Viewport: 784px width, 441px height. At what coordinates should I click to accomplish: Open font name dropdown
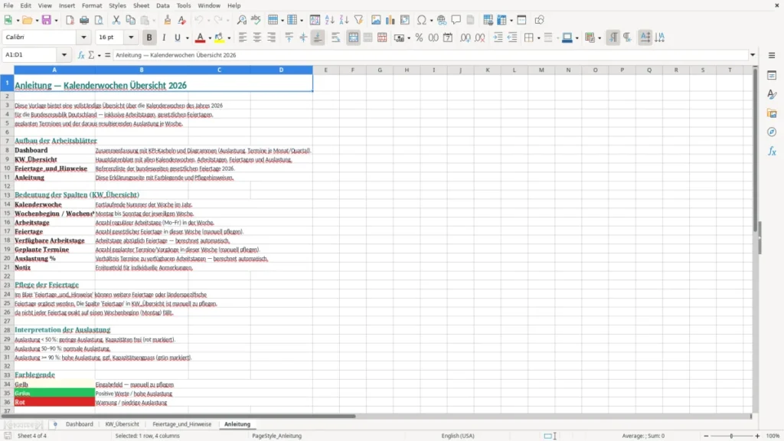click(83, 37)
